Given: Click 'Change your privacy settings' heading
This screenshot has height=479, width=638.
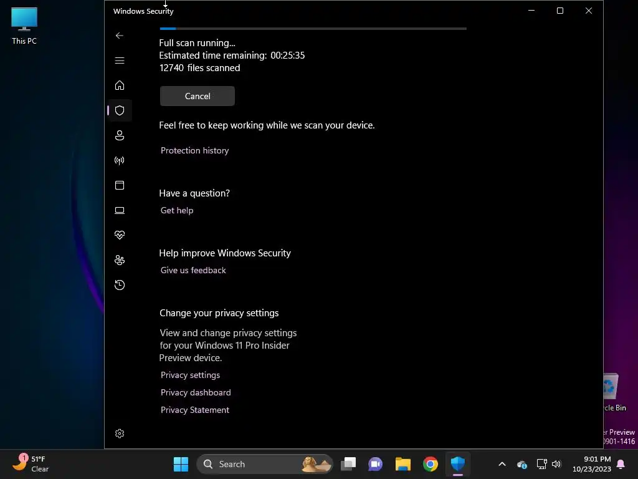Looking at the screenshot, I should tap(219, 313).
